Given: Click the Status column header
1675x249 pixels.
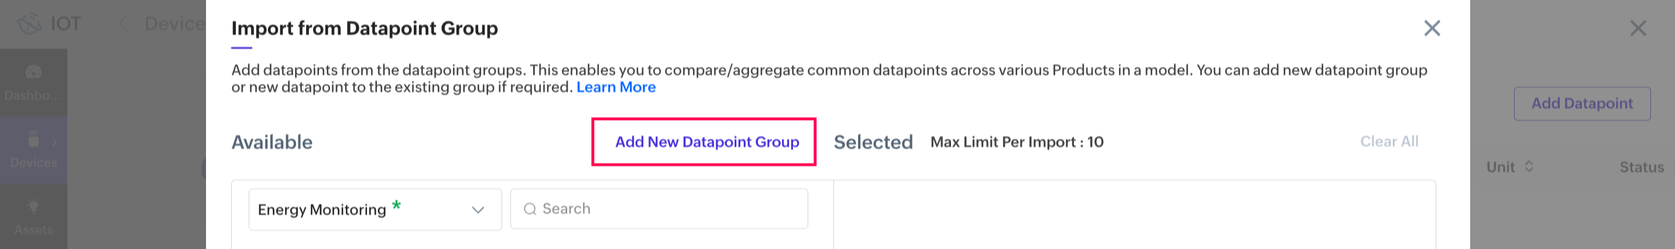Looking at the screenshot, I should pyautogui.click(x=1641, y=167).
